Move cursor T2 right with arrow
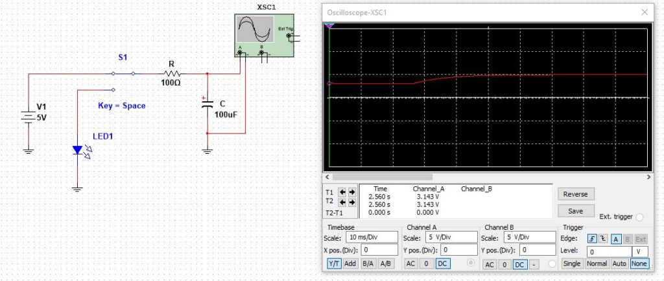Viewport: 664px width, 281px height. coord(351,202)
